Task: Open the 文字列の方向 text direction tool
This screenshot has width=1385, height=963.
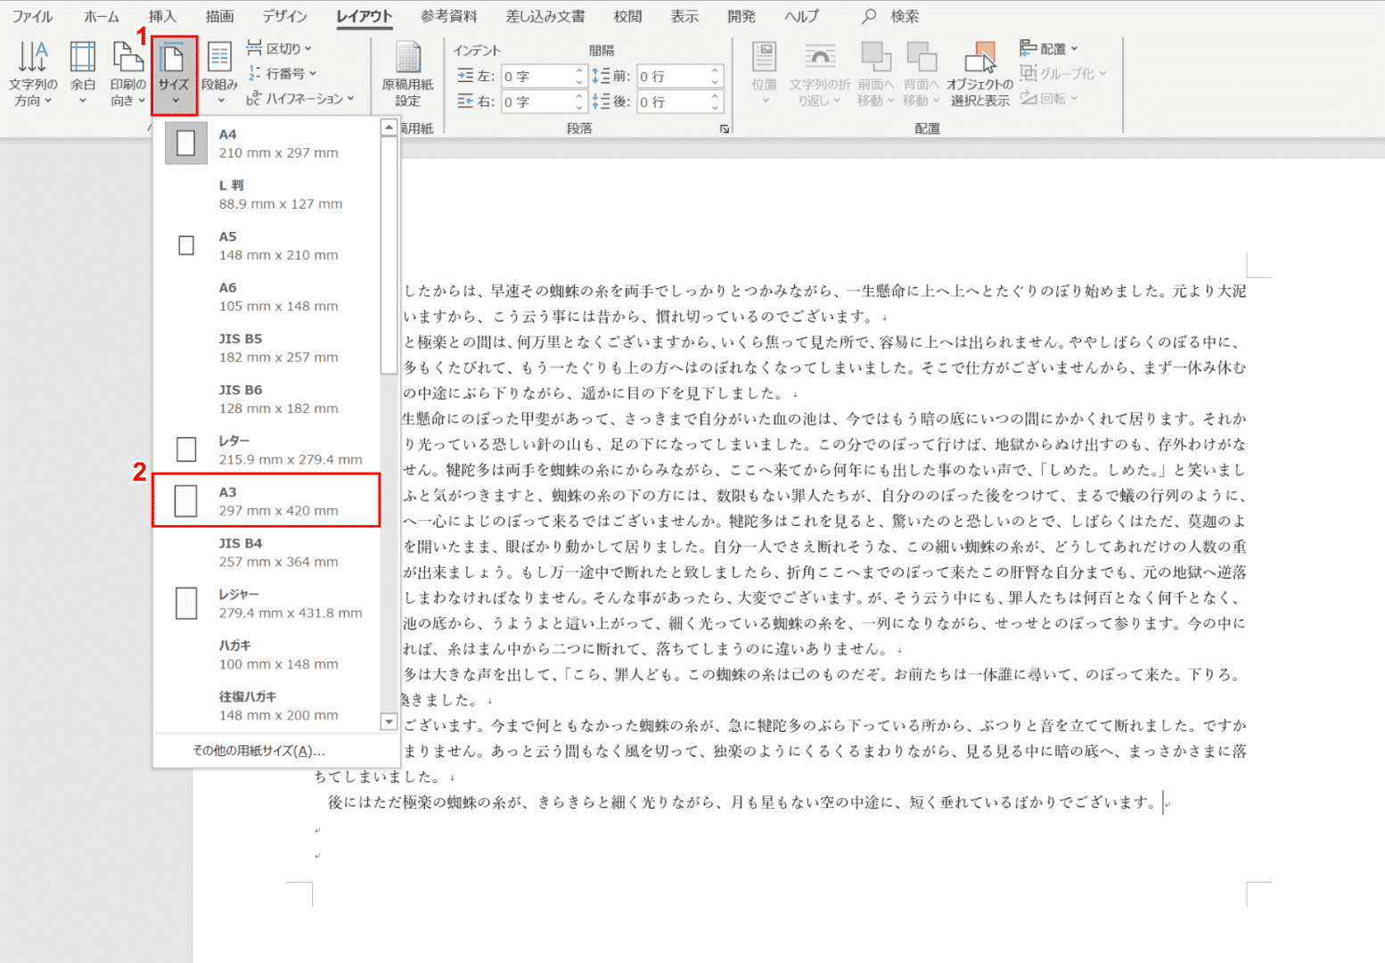Action: [33, 74]
